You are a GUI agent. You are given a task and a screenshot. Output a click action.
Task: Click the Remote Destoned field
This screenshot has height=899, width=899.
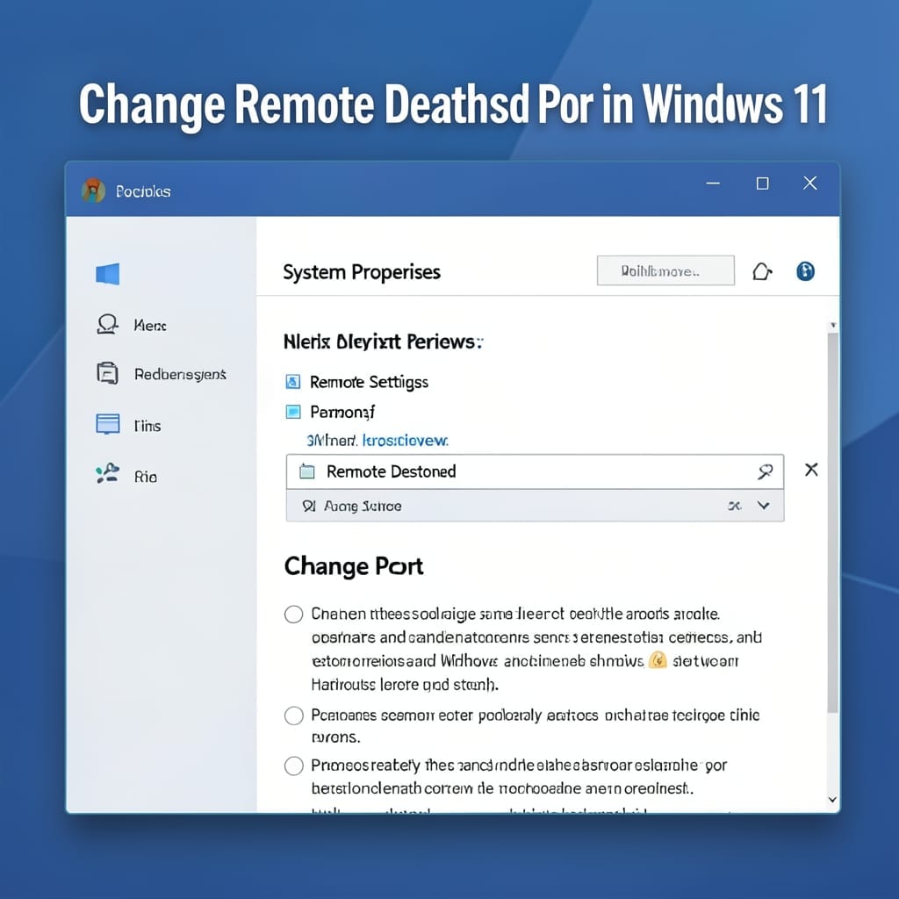[x=535, y=471]
